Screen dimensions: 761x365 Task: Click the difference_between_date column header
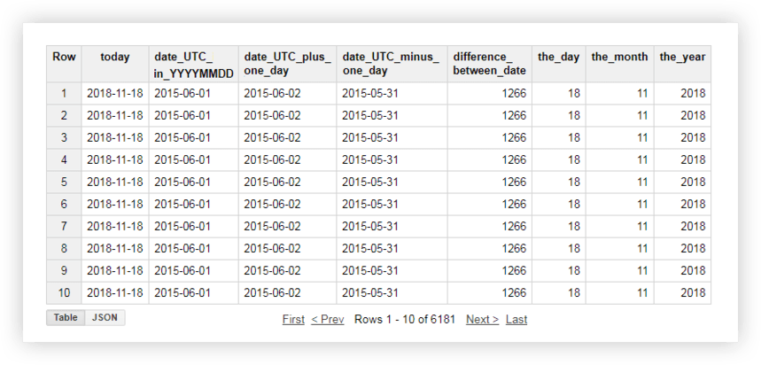click(489, 64)
